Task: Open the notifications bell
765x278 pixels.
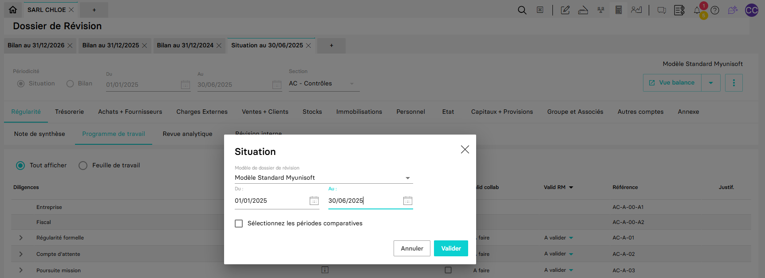Action: (697, 11)
